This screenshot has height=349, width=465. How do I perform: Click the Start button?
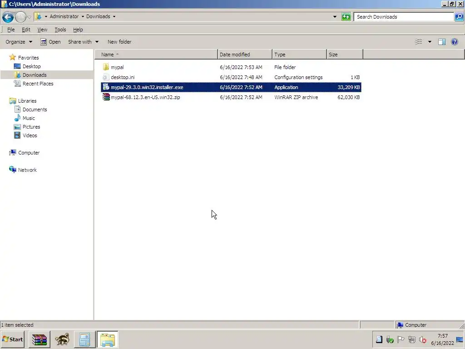click(x=12, y=339)
